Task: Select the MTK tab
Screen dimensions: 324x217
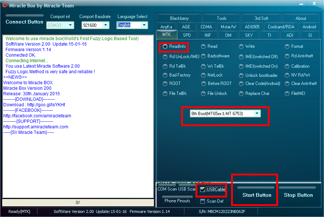Action: click(x=166, y=35)
